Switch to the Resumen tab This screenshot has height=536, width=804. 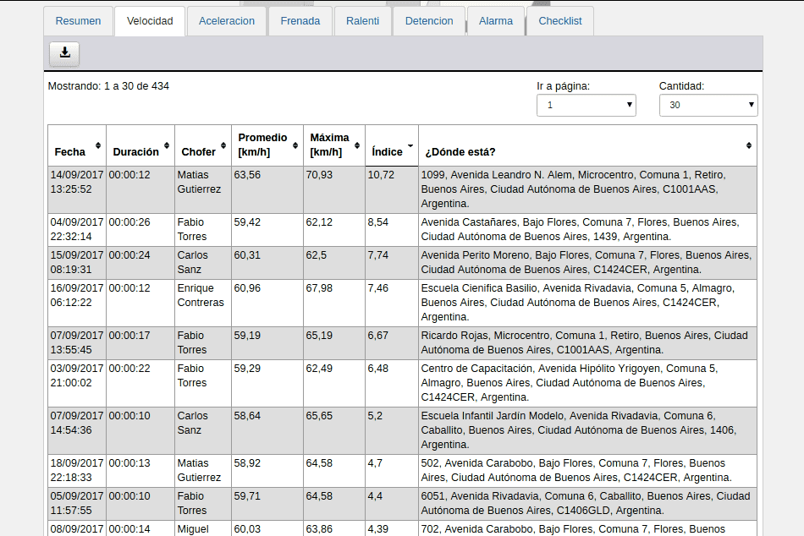tap(78, 21)
